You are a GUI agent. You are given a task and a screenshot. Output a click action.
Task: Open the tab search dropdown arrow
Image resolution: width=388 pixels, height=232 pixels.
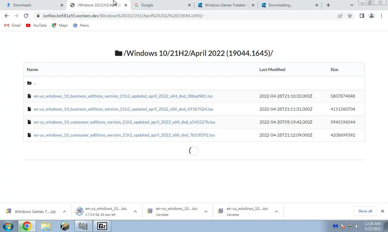pyautogui.click(x=352, y=5)
